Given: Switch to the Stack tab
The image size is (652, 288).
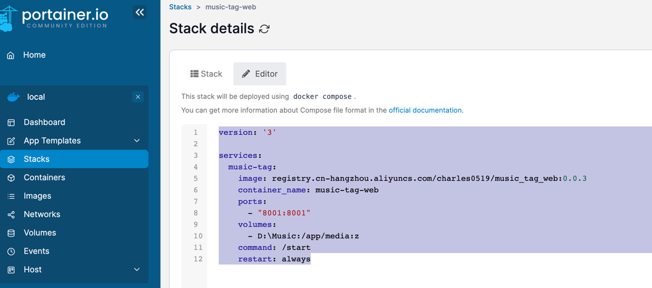Looking at the screenshot, I should tap(206, 74).
